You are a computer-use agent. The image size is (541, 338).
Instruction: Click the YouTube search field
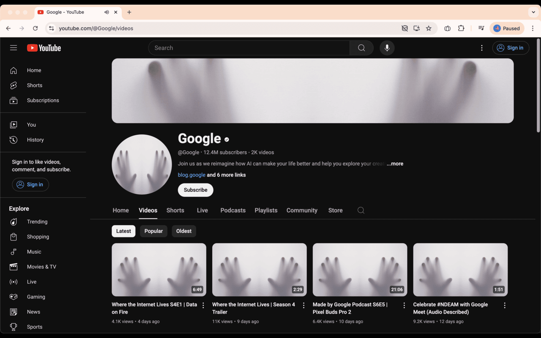[x=249, y=48]
